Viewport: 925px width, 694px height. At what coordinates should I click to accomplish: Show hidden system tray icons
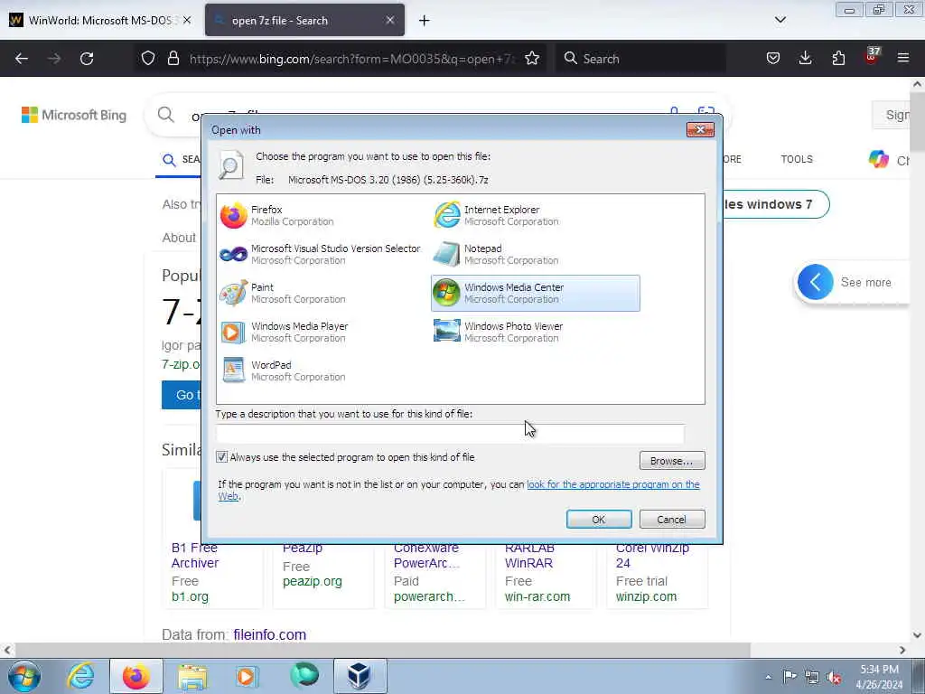point(768,677)
